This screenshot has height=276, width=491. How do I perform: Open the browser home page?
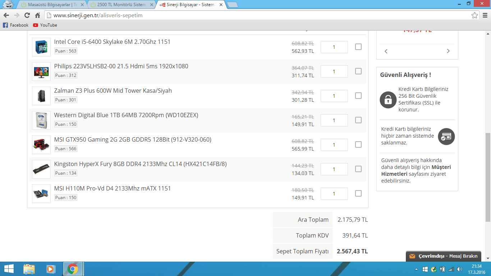click(37, 15)
